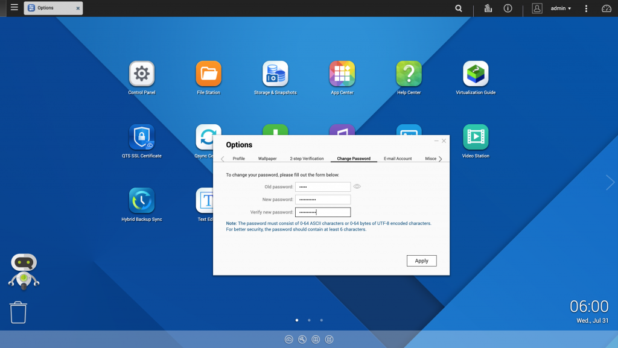Open Hybrid Backup Sync
This screenshot has height=348, width=618.
click(x=142, y=201)
